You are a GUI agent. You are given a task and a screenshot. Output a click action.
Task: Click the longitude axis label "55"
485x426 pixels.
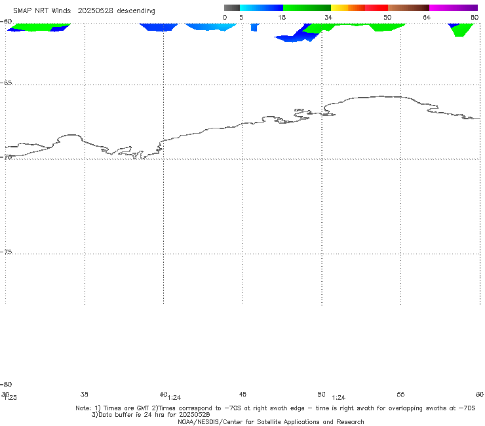pos(400,394)
